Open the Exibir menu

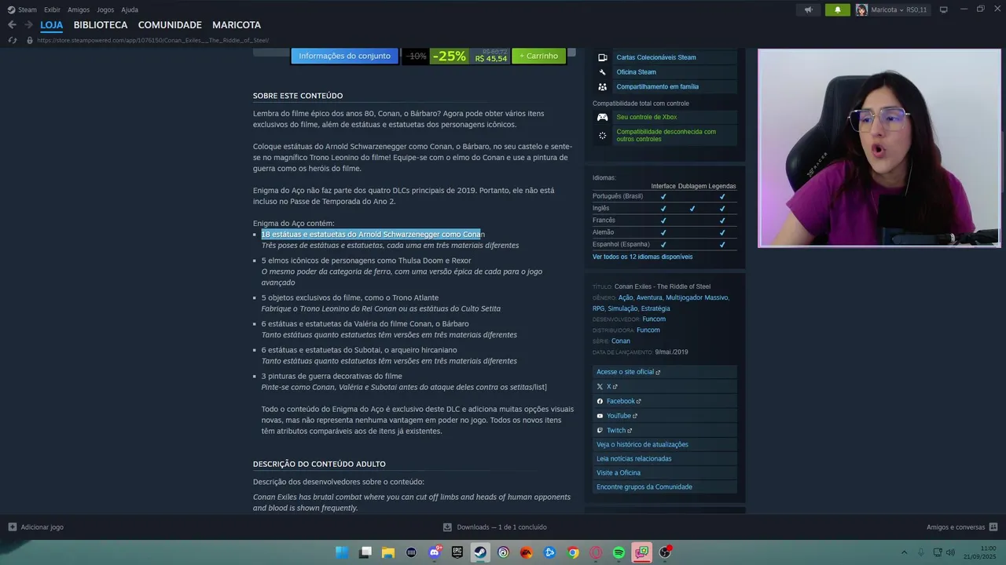pyautogui.click(x=52, y=9)
